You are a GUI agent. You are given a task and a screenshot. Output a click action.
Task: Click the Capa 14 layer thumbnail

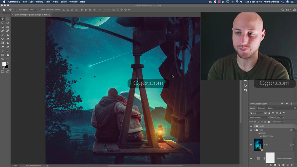pos(259,145)
